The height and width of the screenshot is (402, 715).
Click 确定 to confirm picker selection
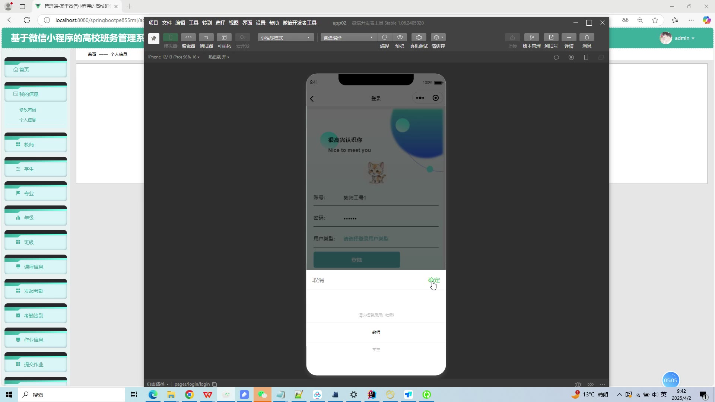pyautogui.click(x=434, y=280)
